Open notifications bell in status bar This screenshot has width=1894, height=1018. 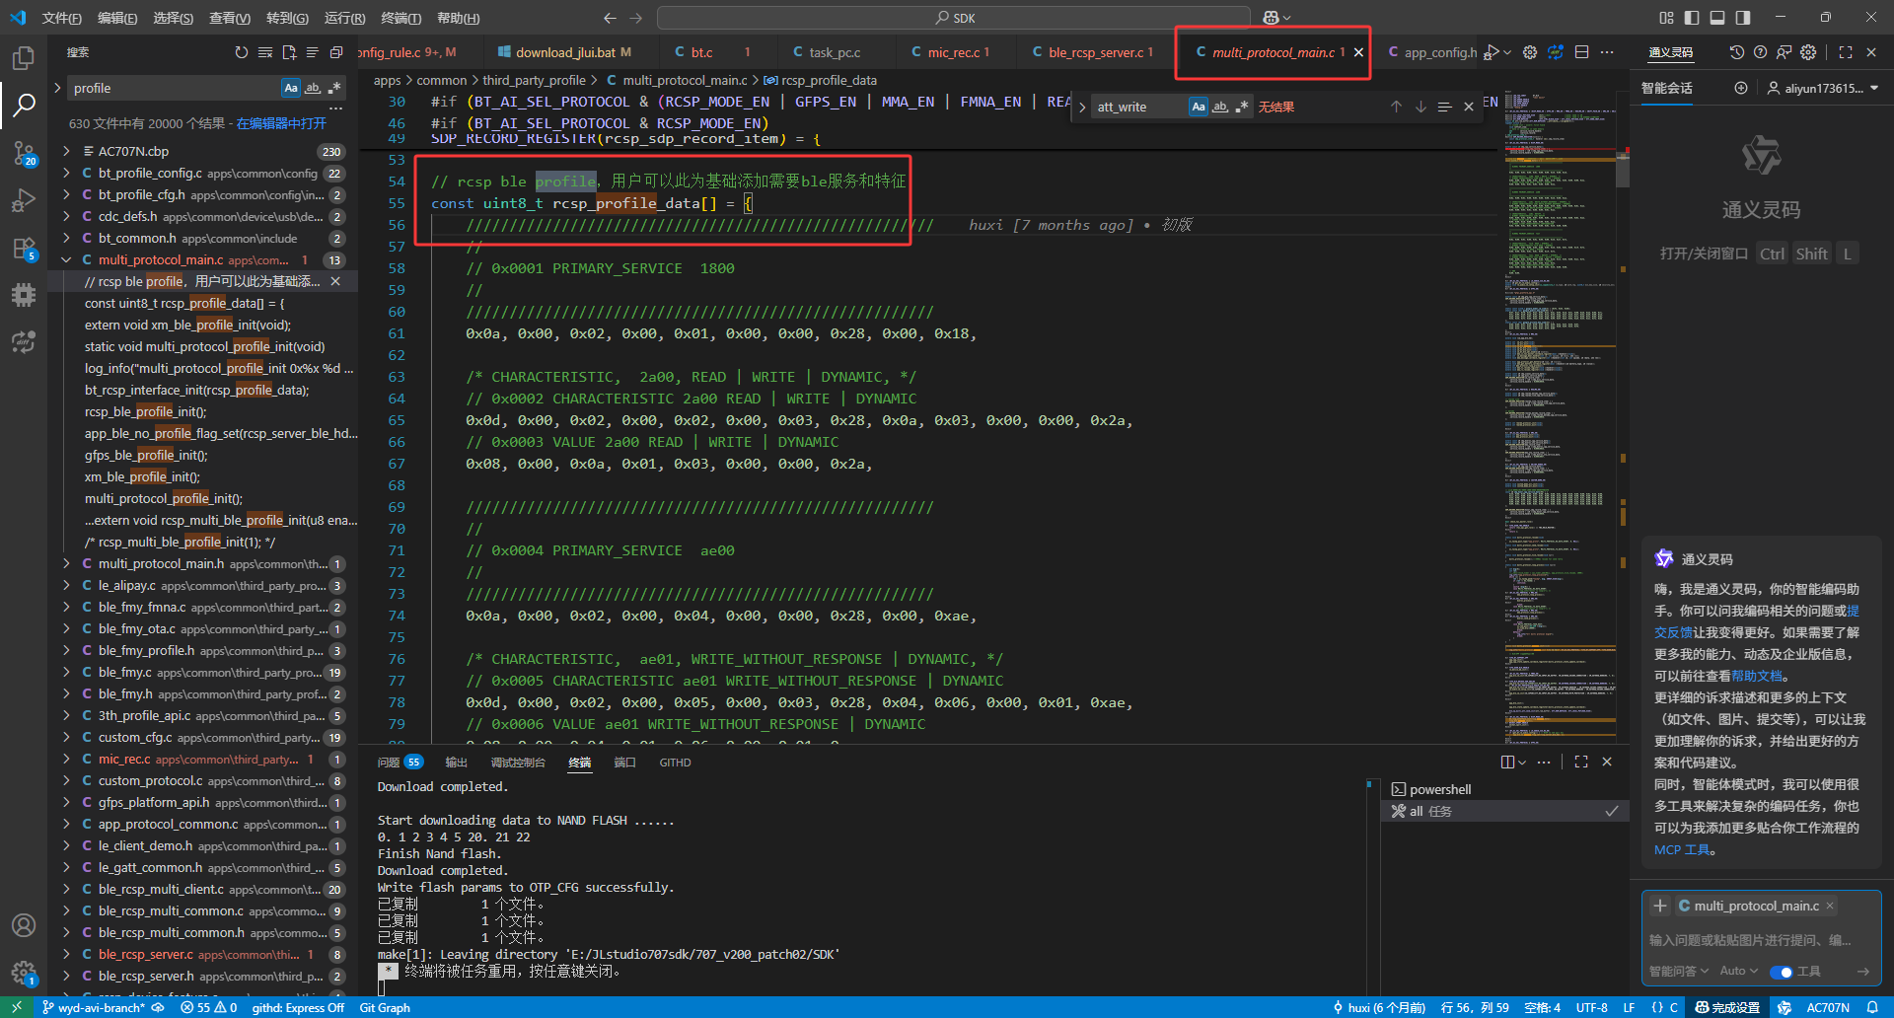click(1872, 1007)
